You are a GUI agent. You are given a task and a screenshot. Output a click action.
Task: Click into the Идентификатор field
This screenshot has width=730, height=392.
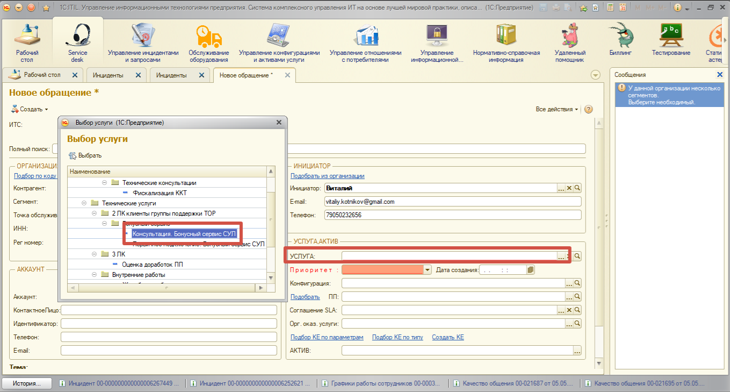tap(169, 324)
